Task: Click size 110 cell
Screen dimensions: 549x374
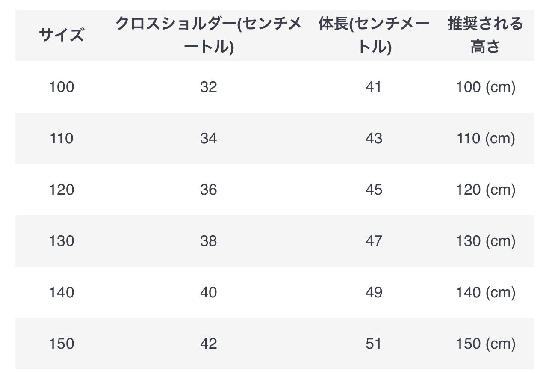Action: pyautogui.click(x=61, y=138)
